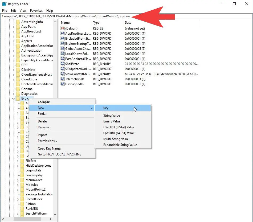
Task: Expand the CloudStore key
Action: click(14, 80)
